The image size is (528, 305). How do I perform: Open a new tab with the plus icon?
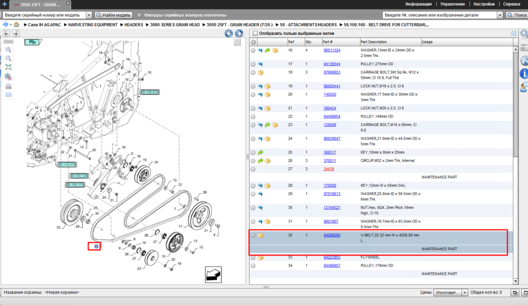pos(4,4)
